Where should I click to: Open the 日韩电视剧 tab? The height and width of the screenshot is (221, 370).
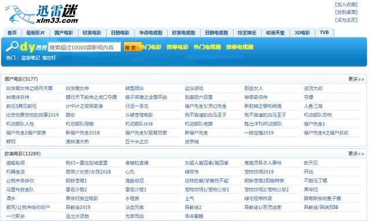pos(216,33)
